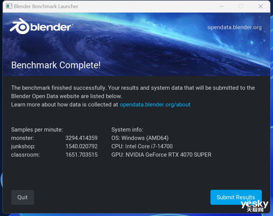Open the opendata.blender.org/about link

coord(155,104)
